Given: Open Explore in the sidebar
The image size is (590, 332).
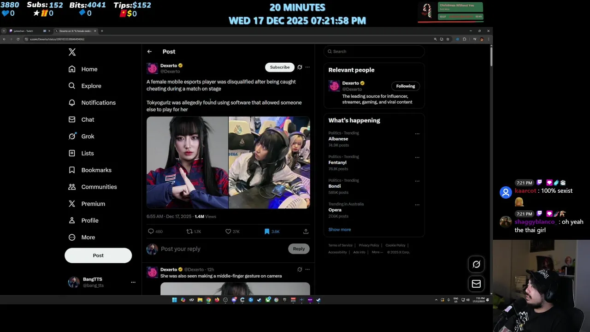Looking at the screenshot, I should click(85, 86).
